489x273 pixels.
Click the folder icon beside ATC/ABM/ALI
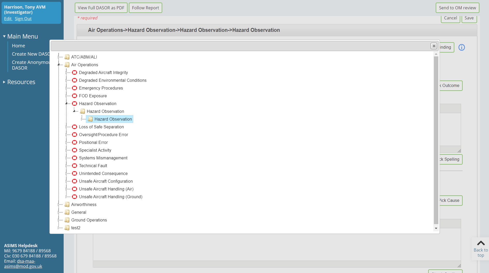(67, 57)
